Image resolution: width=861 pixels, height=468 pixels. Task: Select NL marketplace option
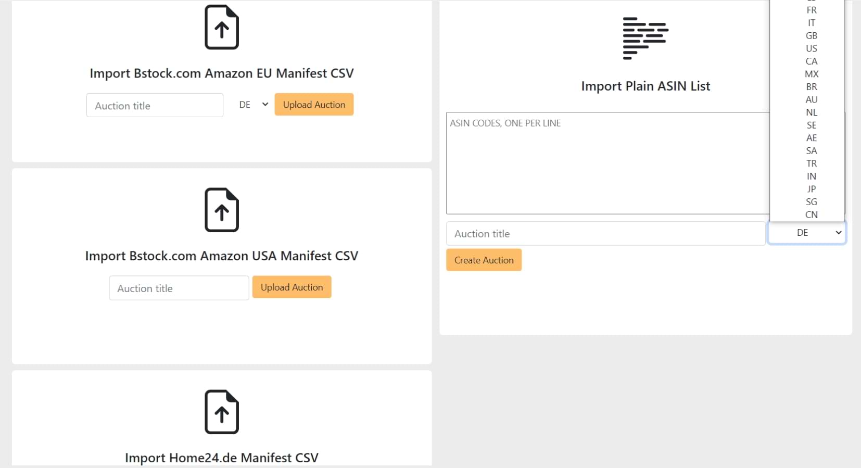[x=812, y=112]
